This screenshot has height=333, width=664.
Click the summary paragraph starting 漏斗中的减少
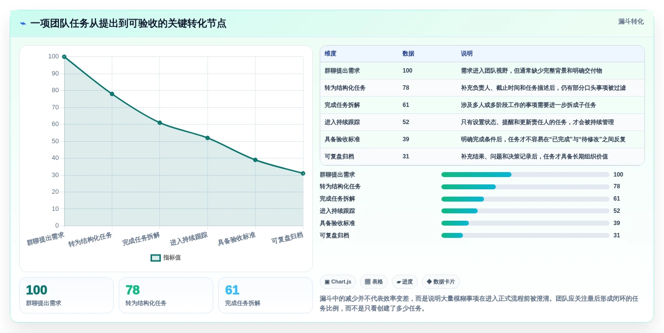[479, 304]
